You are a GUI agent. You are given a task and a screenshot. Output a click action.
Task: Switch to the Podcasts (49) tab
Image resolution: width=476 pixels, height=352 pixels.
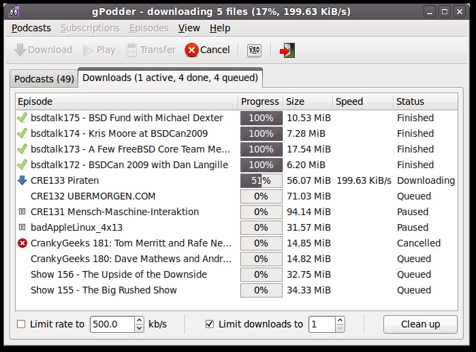pyautogui.click(x=44, y=79)
